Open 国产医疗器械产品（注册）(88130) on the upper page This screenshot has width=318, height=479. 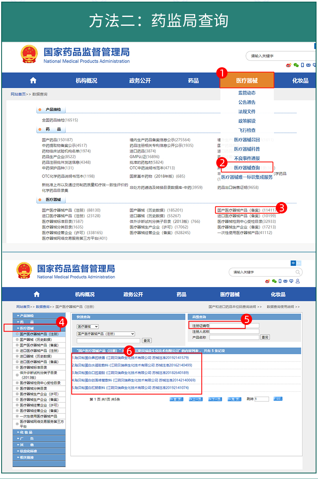71,210
